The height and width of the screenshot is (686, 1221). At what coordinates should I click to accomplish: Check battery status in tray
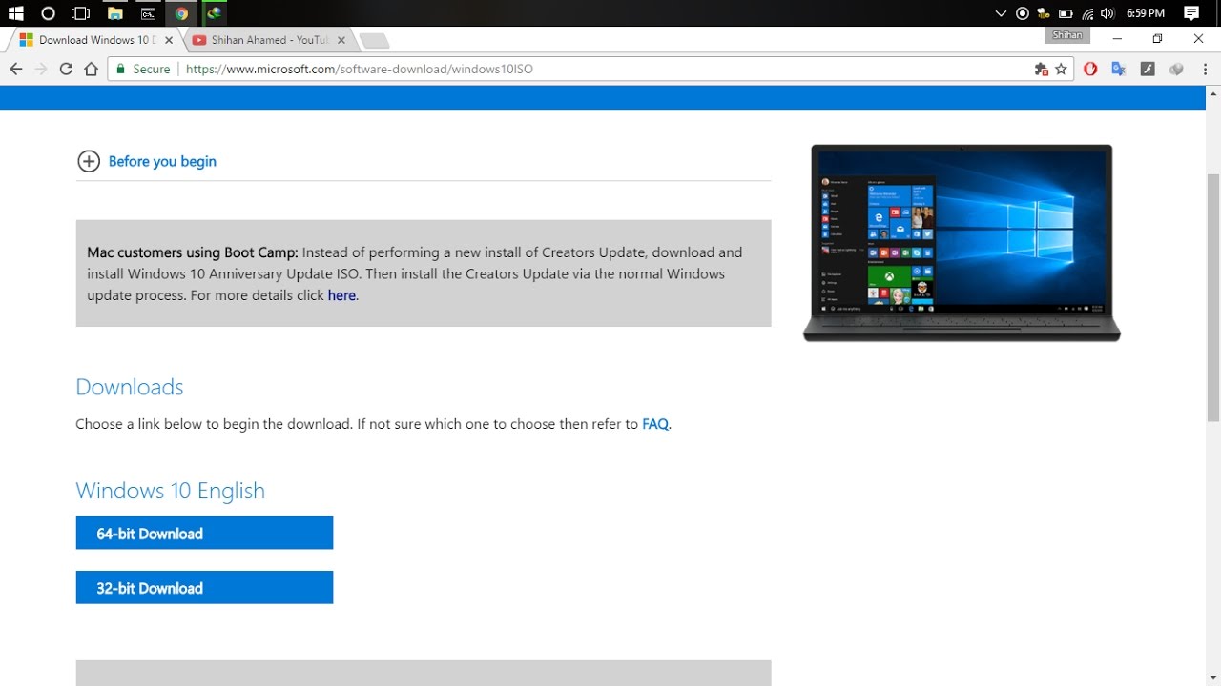click(1066, 13)
